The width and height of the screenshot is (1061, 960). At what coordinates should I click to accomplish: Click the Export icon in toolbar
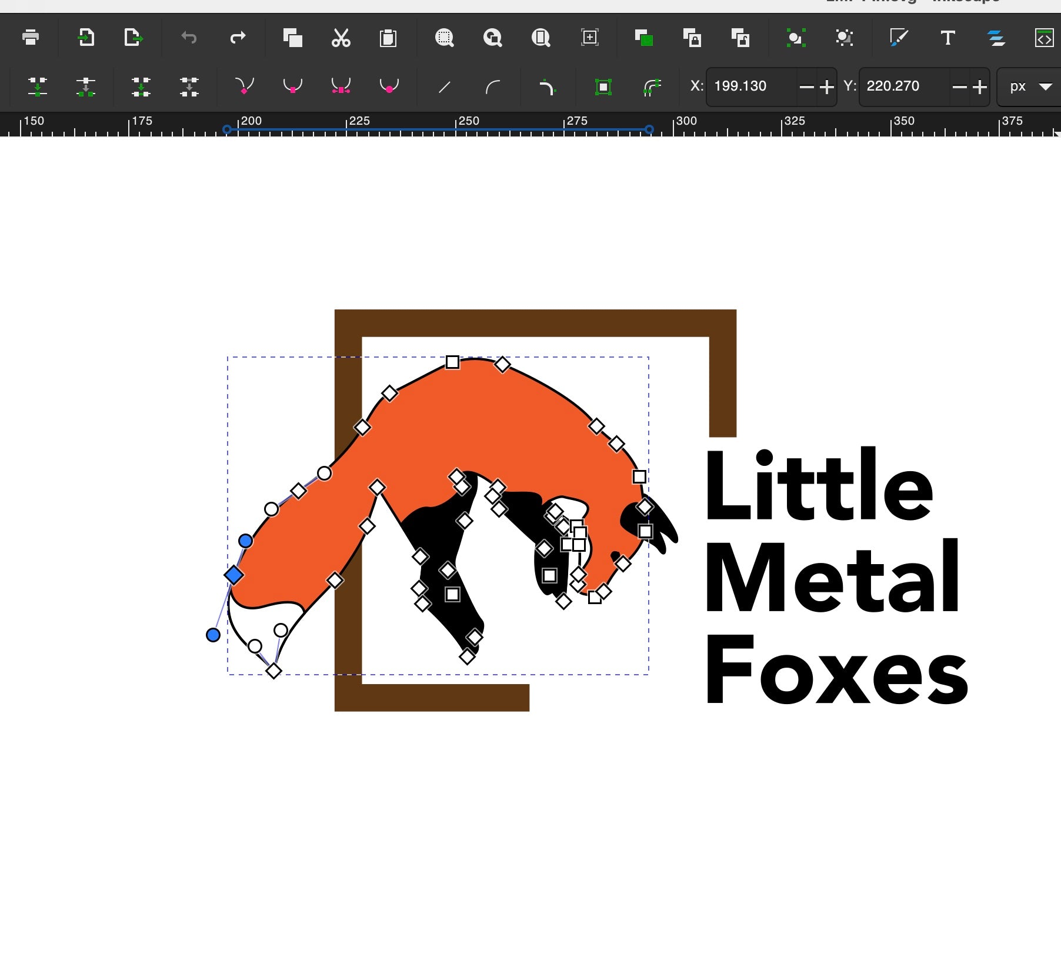tap(134, 38)
